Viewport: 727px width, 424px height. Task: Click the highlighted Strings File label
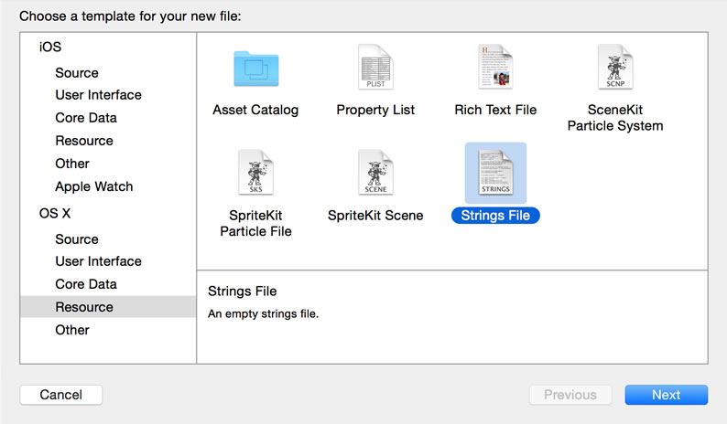(x=495, y=216)
